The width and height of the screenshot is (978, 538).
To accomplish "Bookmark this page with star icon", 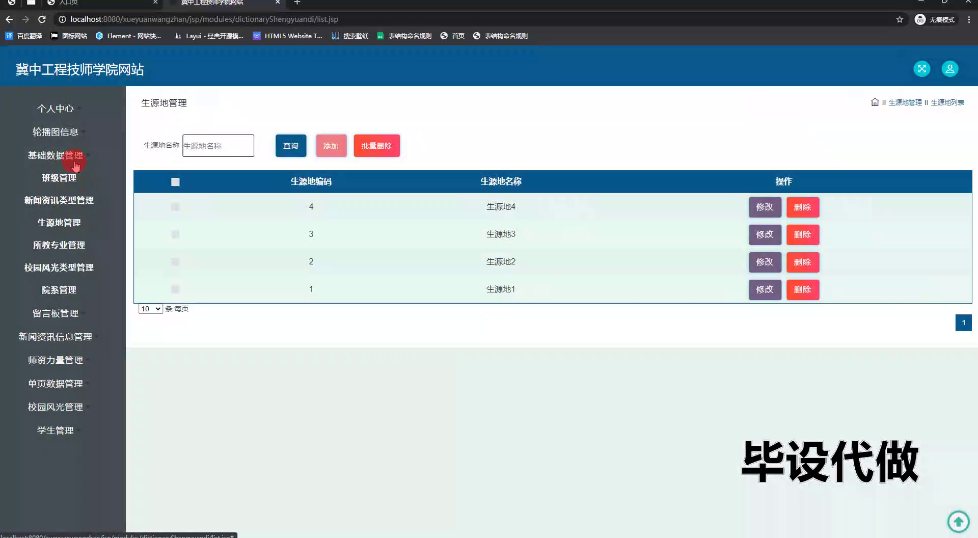I will point(900,19).
